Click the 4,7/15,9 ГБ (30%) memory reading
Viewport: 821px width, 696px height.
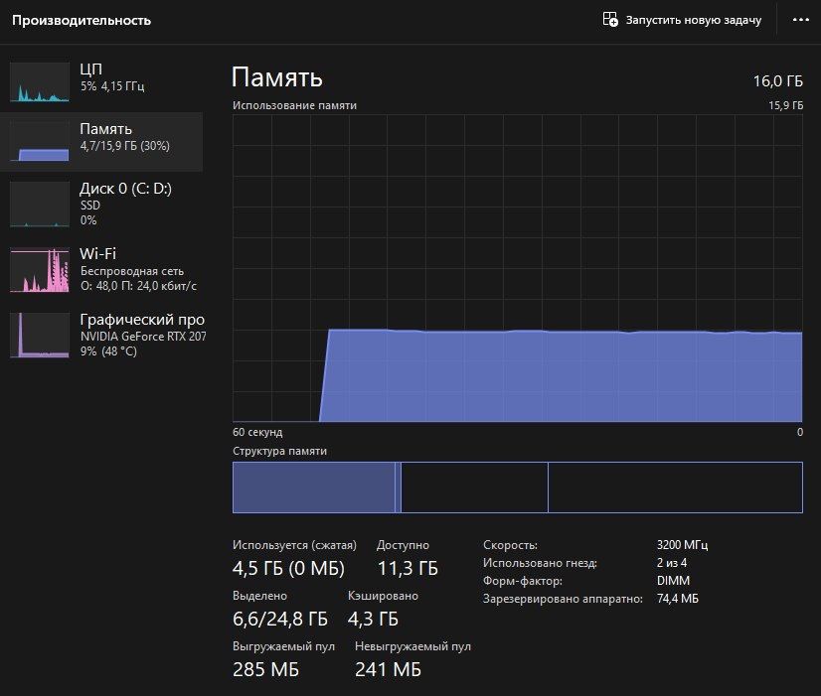tap(124, 146)
